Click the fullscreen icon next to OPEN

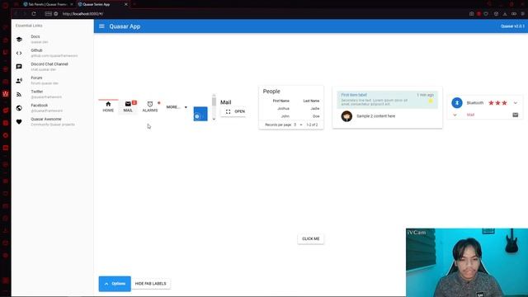(x=228, y=111)
